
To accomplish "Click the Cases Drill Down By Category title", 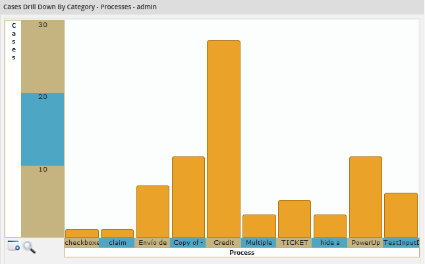I will coord(80,7).
